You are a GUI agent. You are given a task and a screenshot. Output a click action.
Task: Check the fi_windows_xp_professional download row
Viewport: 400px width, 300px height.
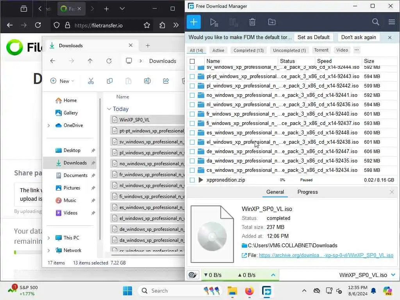coord(192,123)
